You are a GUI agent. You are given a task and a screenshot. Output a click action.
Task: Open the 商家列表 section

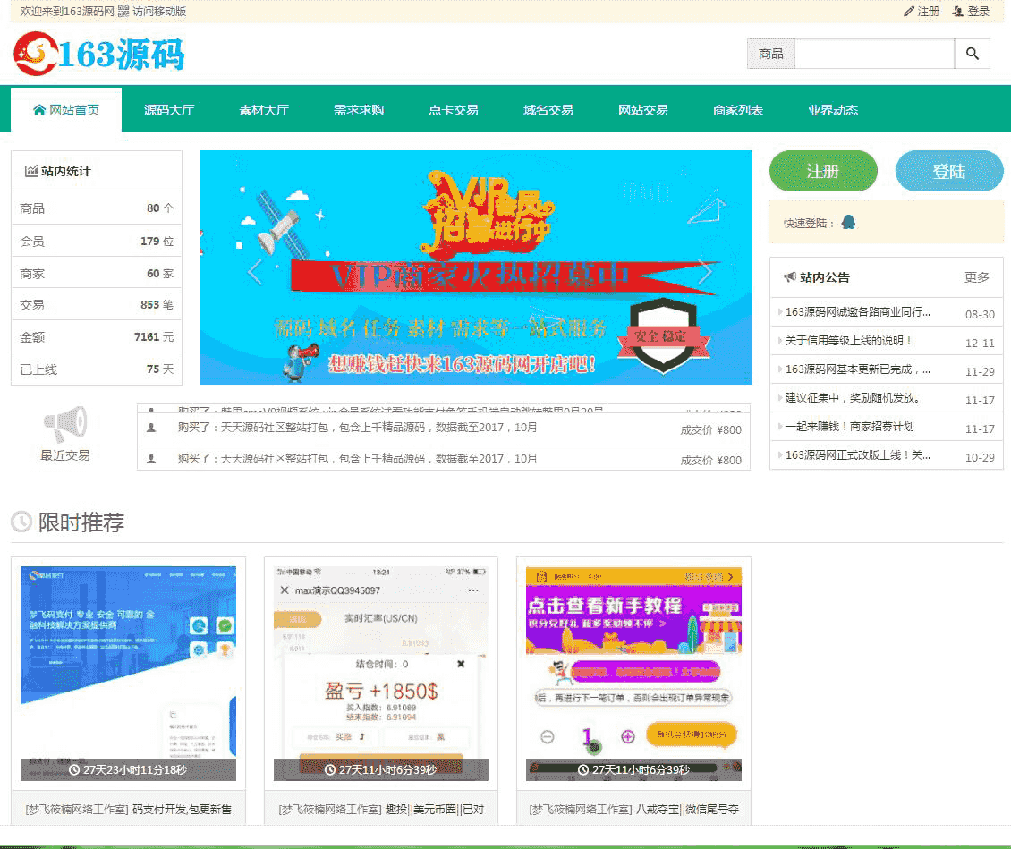736,109
